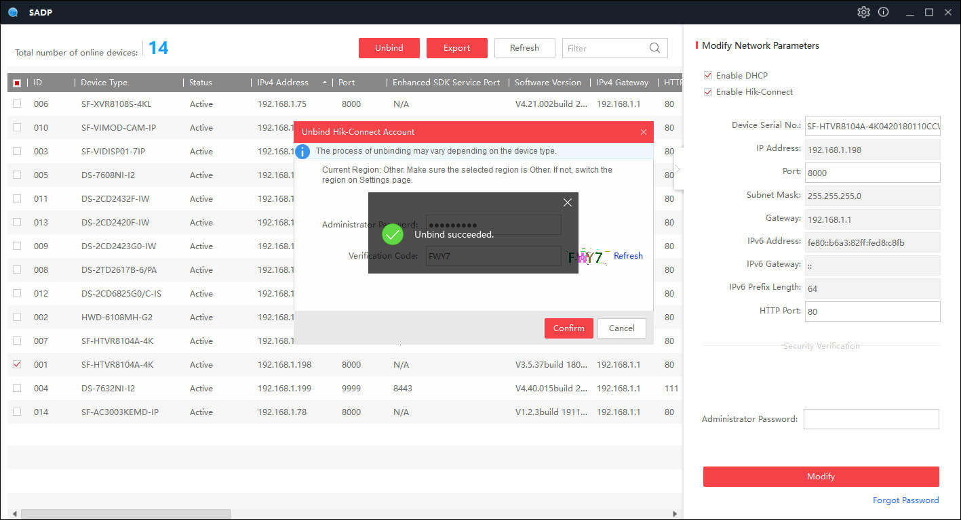Viewport: 961px width, 520px height.
Task: Sort by Device Type column header
Action: coord(104,83)
